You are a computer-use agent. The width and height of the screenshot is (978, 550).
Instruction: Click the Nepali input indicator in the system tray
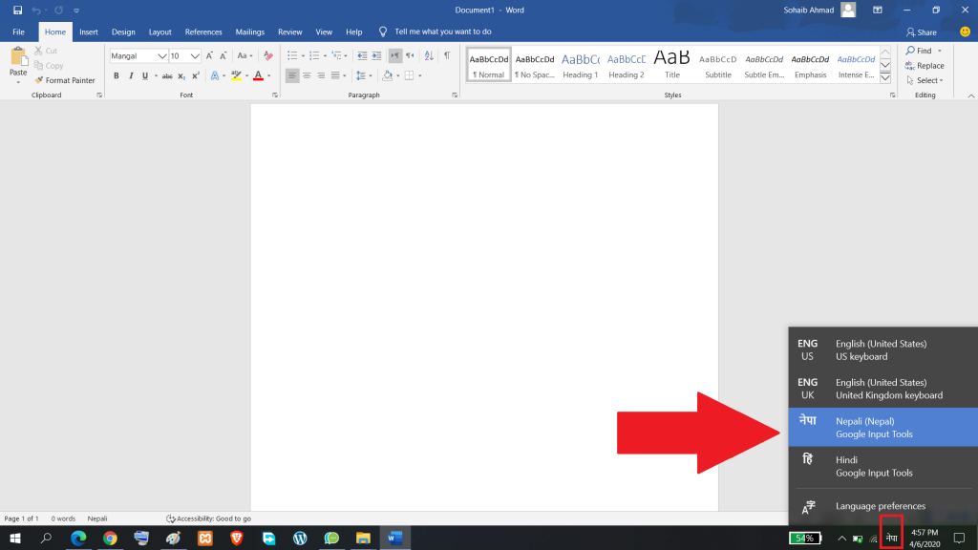click(x=891, y=538)
